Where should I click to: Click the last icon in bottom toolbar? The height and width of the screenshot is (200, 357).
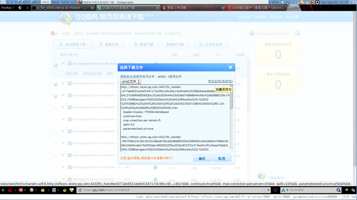click(353, 190)
